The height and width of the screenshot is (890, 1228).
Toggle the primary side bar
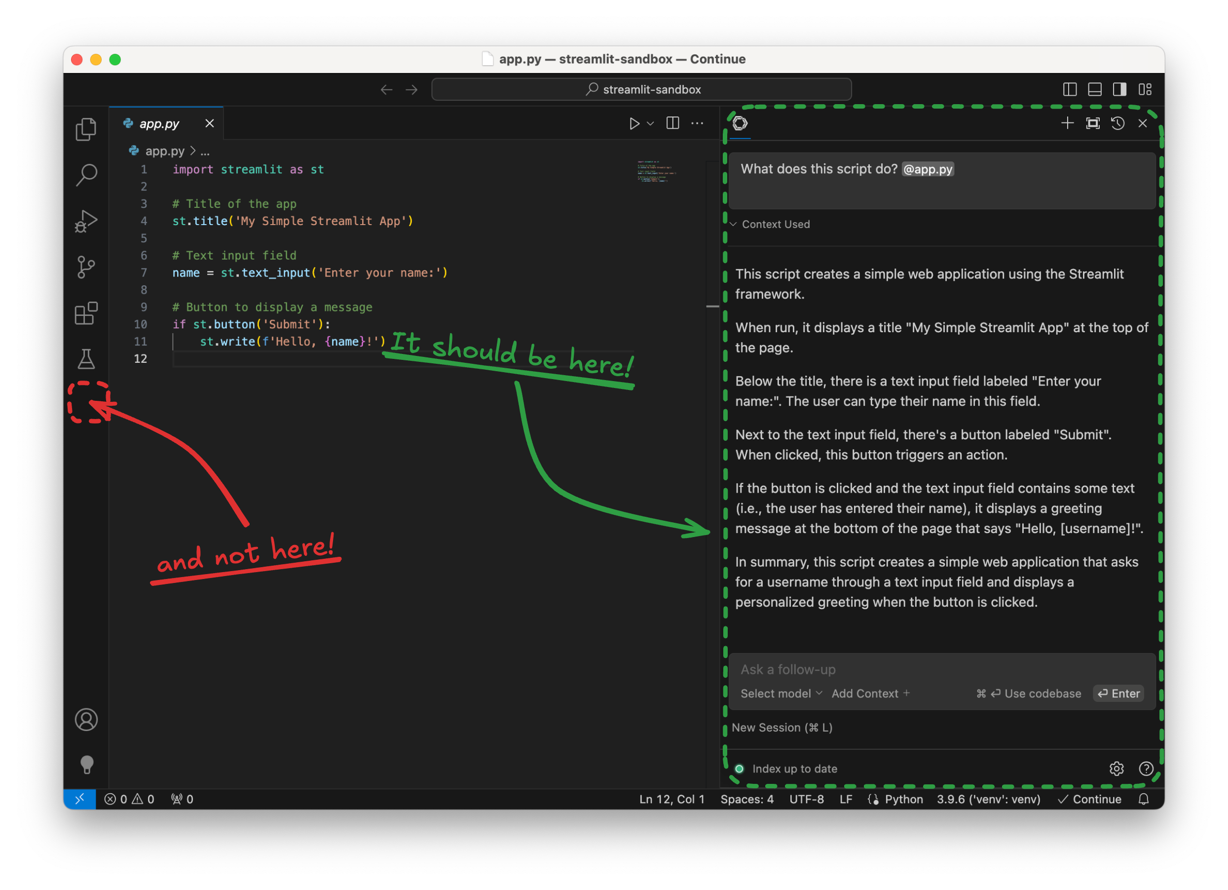tap(1069, 89)
